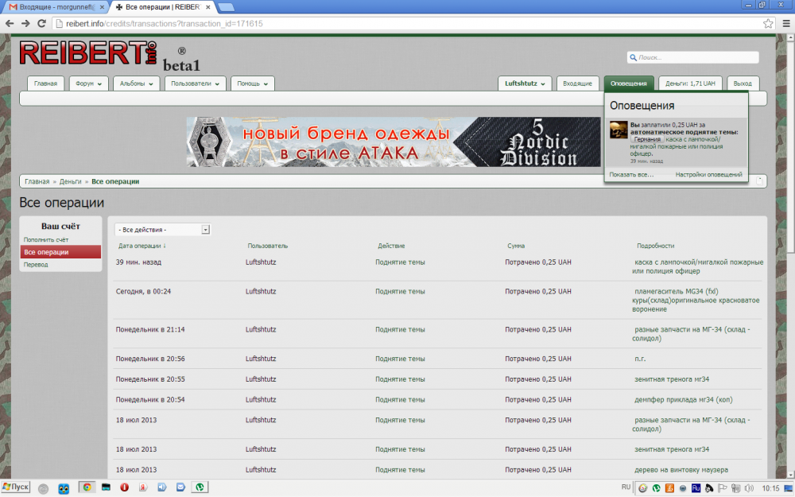
Task: Click the Пуск start button
Action: 16,487
